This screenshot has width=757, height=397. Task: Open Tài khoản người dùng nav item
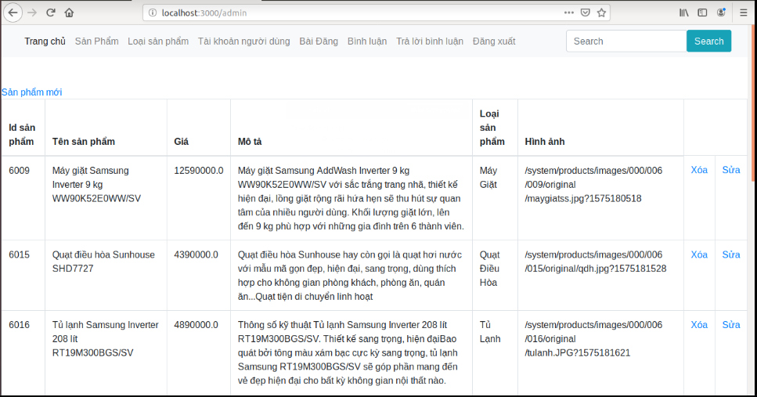pos(243,41)
